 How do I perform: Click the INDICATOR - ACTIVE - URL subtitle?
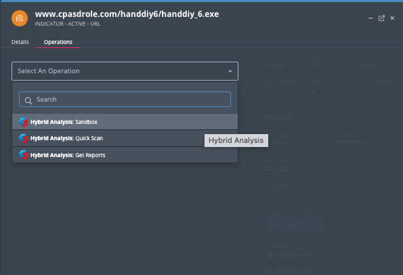pos(68,24)
